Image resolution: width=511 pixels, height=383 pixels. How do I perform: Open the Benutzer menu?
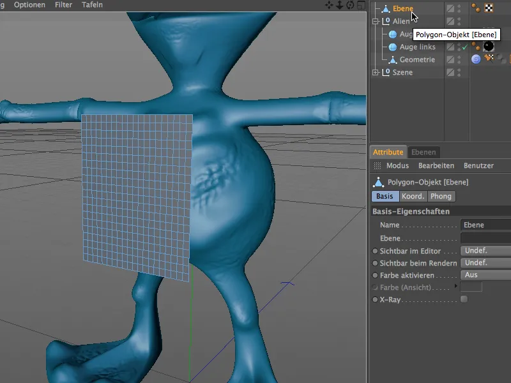pos(478,166)
